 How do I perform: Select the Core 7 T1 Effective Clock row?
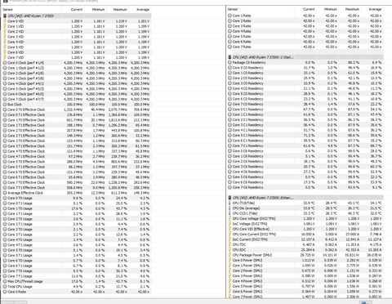77,188
